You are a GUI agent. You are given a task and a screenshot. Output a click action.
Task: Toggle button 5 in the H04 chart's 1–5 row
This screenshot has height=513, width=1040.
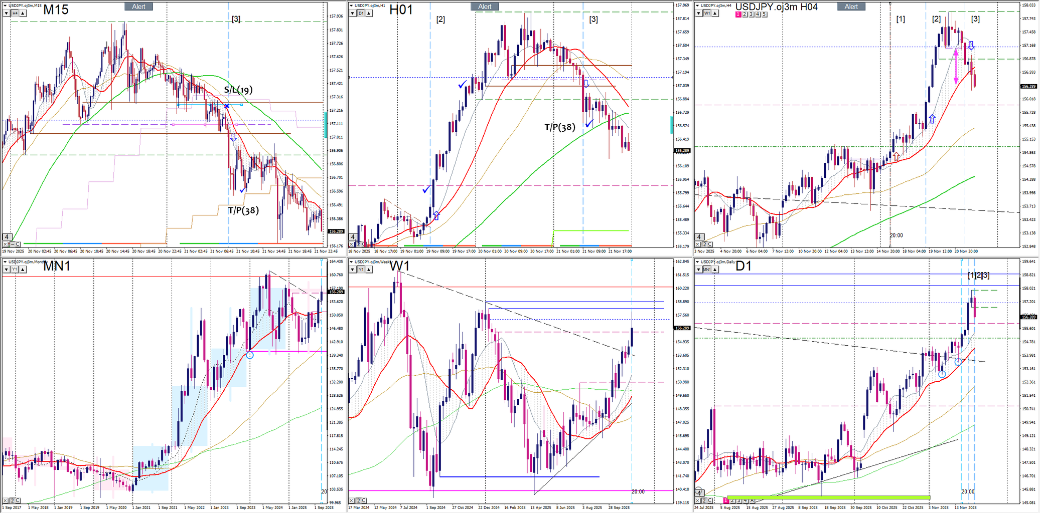click(x=765, y=15)
